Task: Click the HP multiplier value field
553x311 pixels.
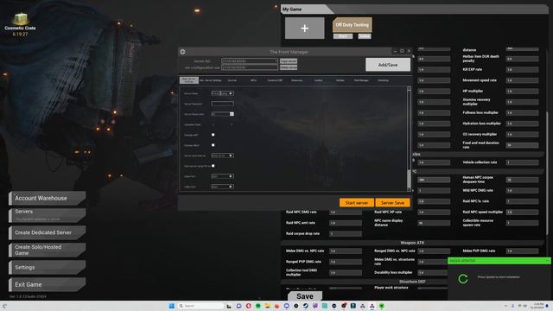Action: (x=522, y=91)
